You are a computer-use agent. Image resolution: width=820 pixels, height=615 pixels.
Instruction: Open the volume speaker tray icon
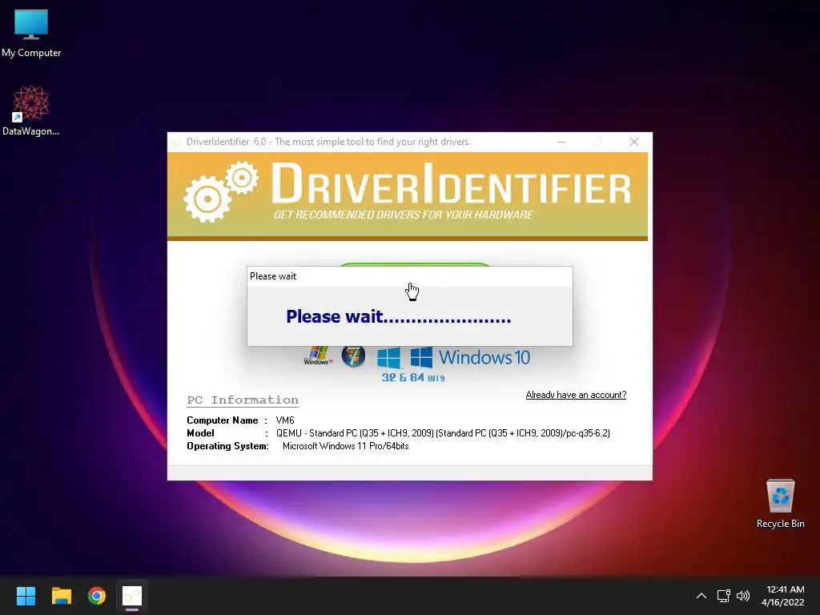coord(742,596)
